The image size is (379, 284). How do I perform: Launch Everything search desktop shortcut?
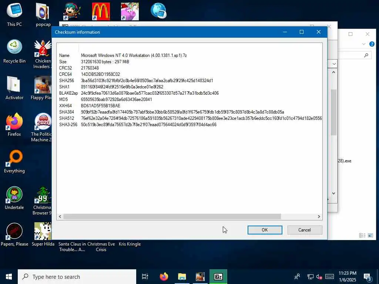(x=14, y=161)
